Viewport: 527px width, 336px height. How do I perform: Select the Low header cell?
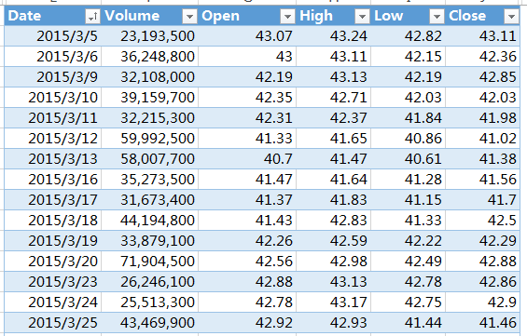pos(408,16)
